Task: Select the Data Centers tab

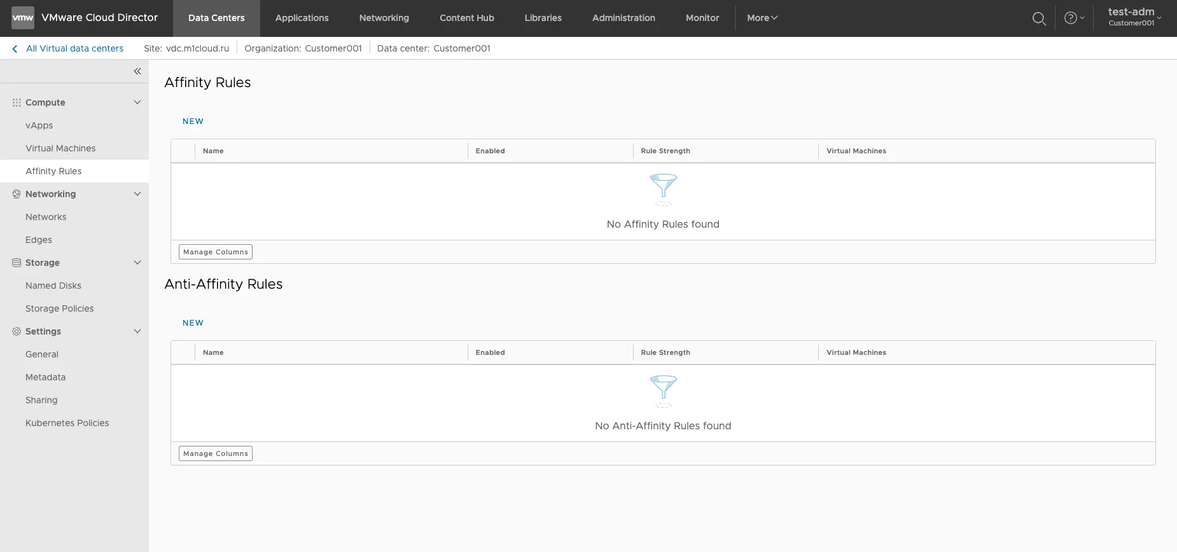Action: [216, 18]
